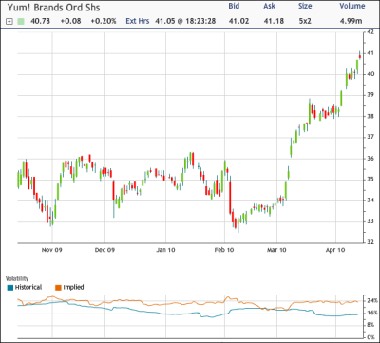The height and width of the screenshot is (343, 380).
Task: Click the orange Implied volatility legend swatch
Action: [58, 288]
